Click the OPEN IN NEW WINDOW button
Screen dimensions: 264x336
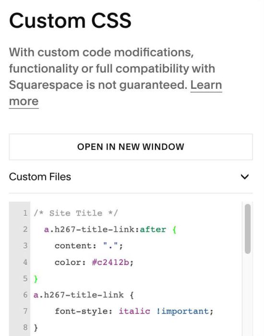tap(131, 147)
